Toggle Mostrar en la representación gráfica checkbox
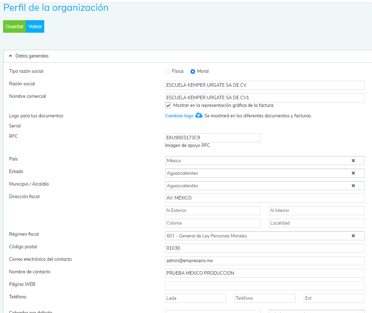 tap(168, 105)
